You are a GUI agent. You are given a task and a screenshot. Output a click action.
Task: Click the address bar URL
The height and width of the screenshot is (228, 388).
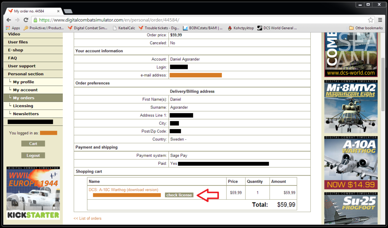click(109, 20)
